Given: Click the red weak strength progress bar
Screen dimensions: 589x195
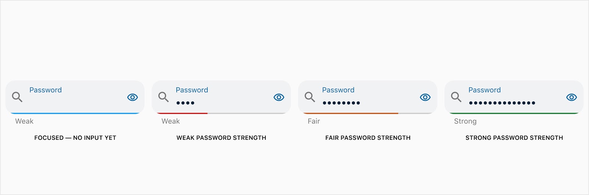Looking at the screenshot, I should click(x=182, y=113).
